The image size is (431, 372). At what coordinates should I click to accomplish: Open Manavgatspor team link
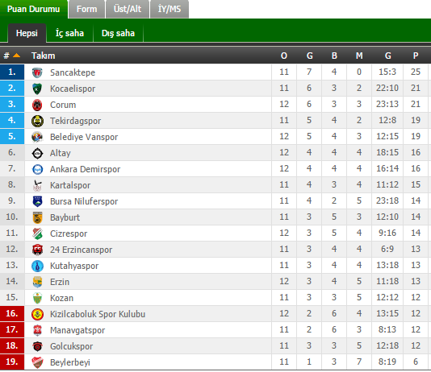77,330
